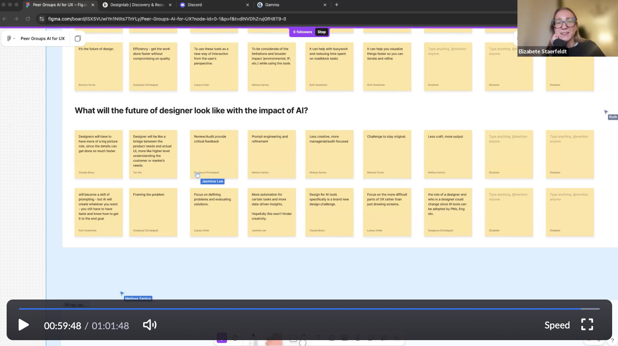Image resolution: width=618 pixels, height=346 pixels.
Task: Click the 0 followers label
Action: [302, 32]
